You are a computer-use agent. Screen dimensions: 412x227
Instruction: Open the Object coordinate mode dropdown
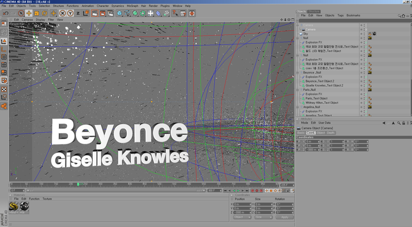tap(242, 217)
